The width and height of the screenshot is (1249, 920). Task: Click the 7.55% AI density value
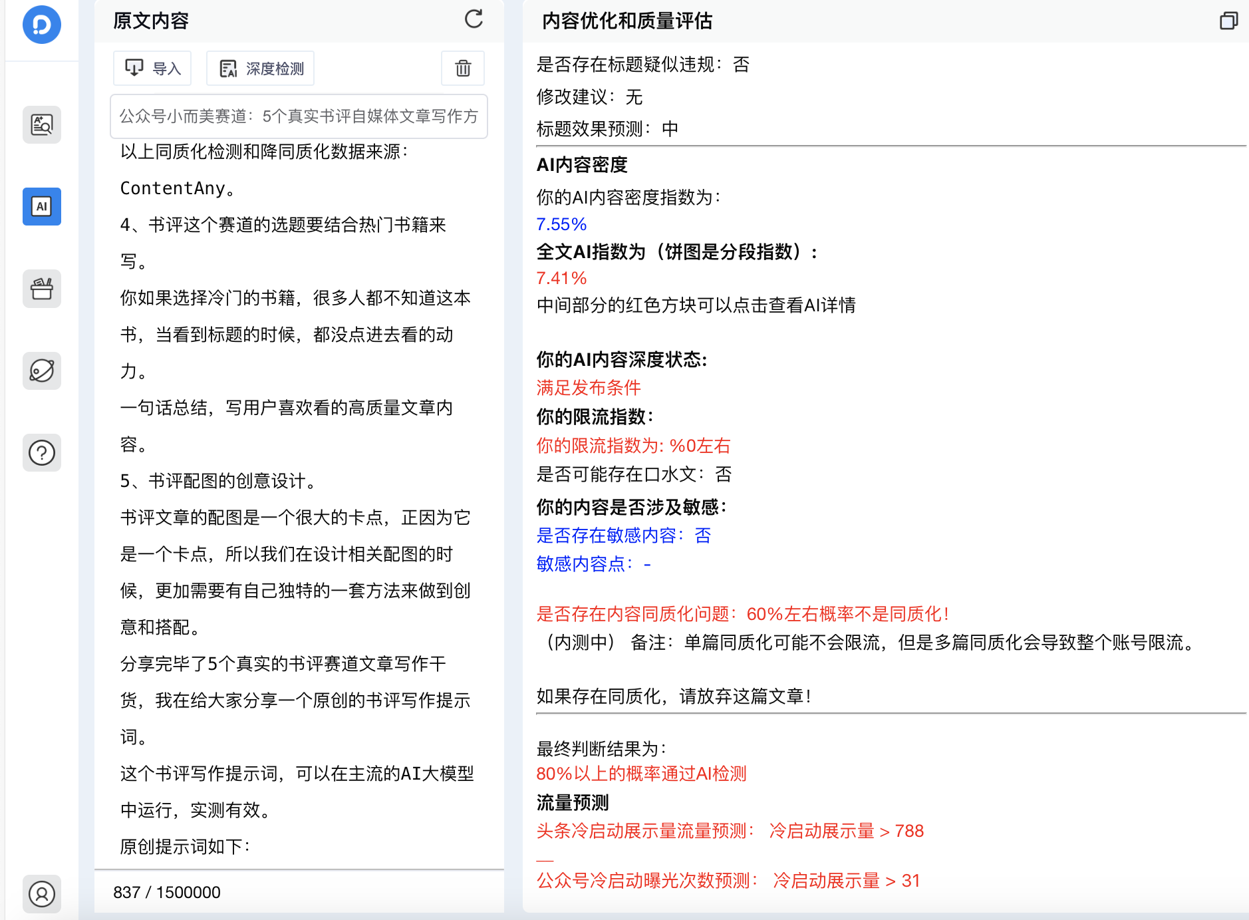pos(561,224)
